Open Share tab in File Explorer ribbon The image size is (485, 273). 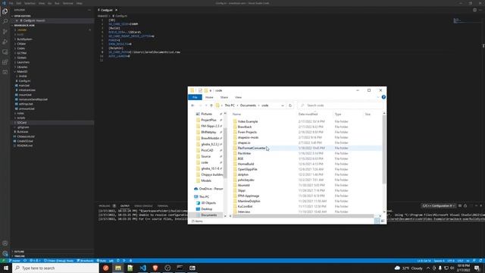(224, 97)
